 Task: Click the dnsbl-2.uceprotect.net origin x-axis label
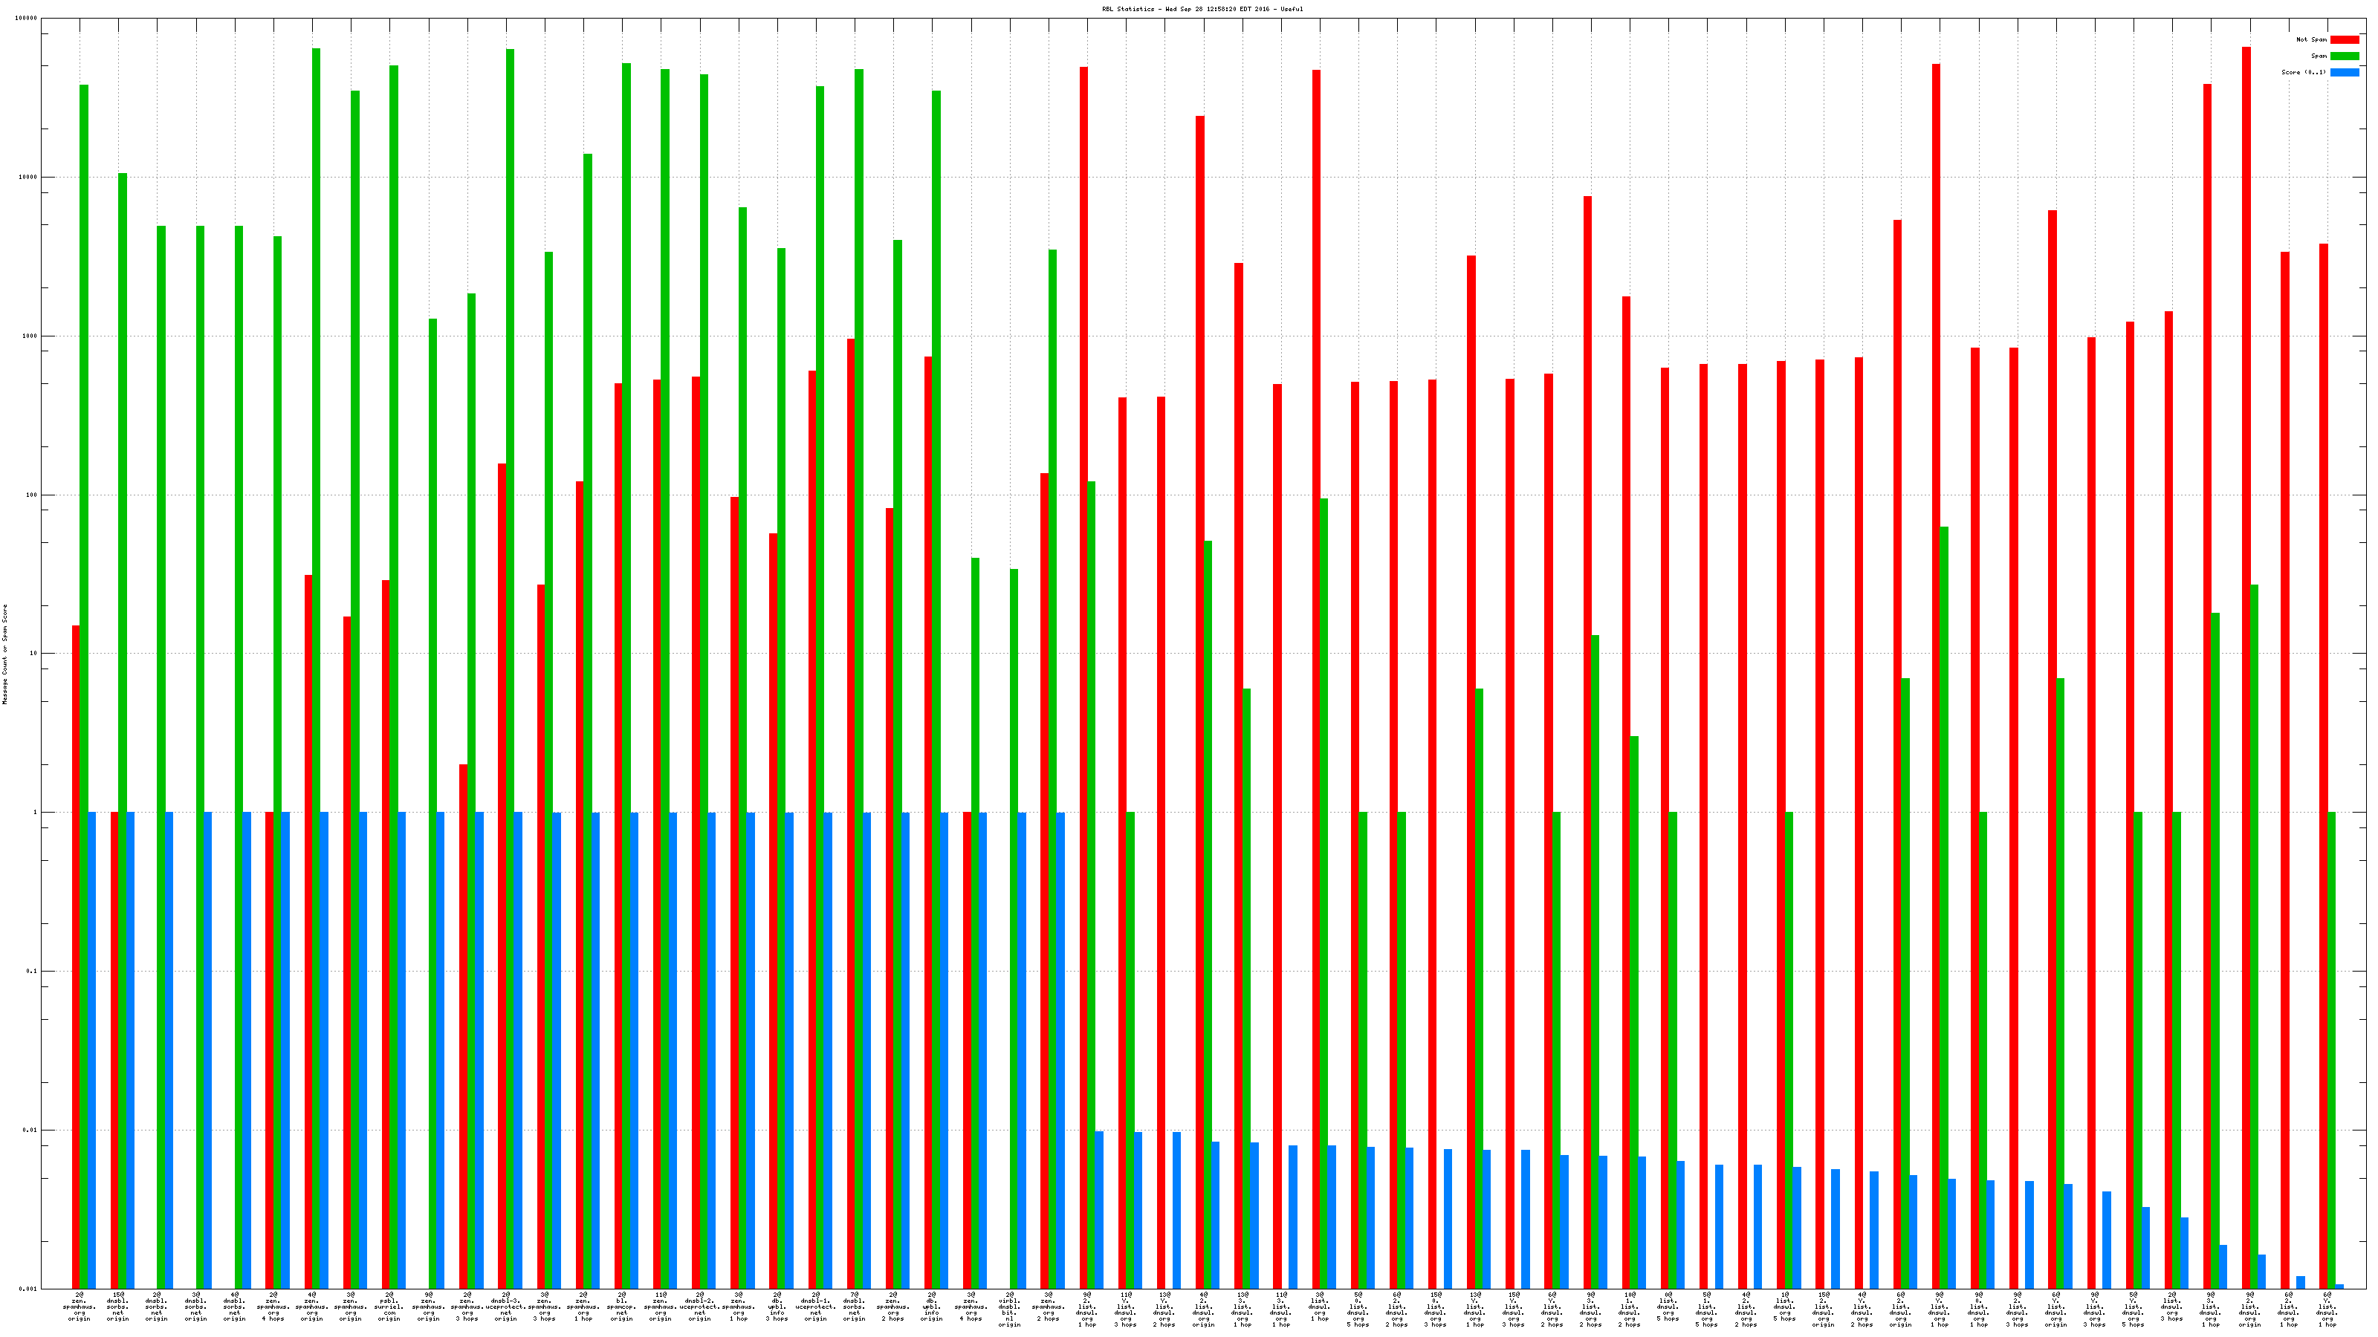(700, 1307)
